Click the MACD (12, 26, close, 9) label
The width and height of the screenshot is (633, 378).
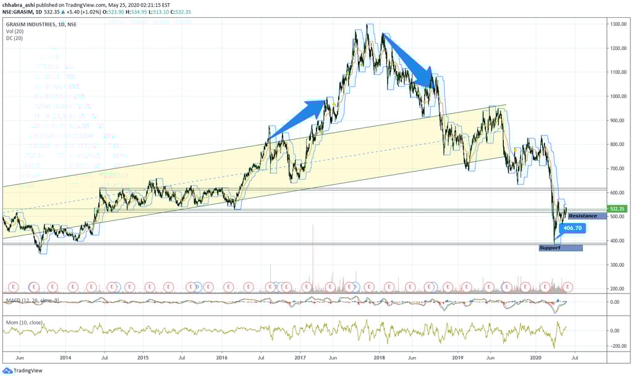(32, 301)
